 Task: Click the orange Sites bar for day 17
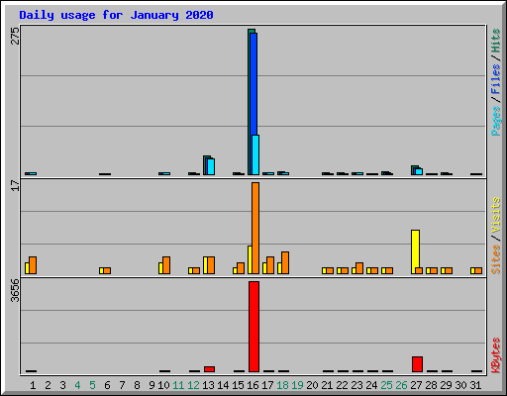point(270,265)
